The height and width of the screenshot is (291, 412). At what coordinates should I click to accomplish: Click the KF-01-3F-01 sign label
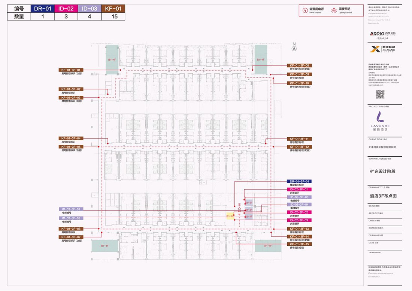71,70
